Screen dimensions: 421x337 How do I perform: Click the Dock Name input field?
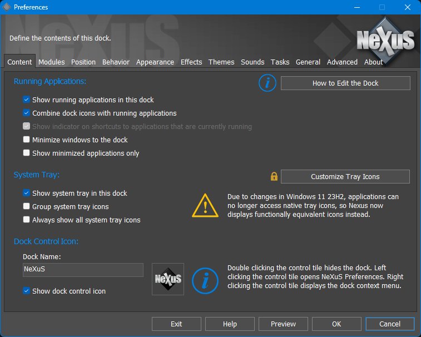pyautogui.click(x=83, y=270)
